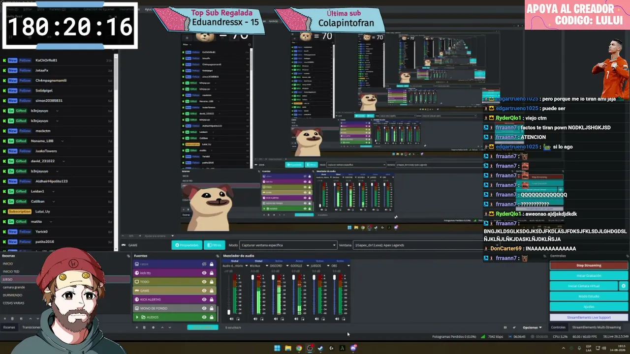This screenshot has height=354, width=630.
Task: Click the GOOGLE volume fader handle
Action: 294,278
